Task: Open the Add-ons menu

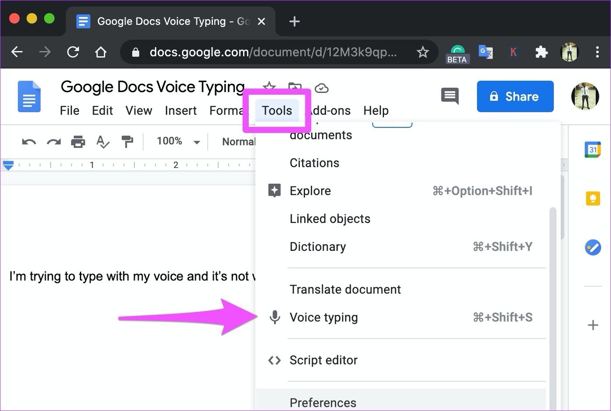Action: pyautogui.click(x=330, y=111)
